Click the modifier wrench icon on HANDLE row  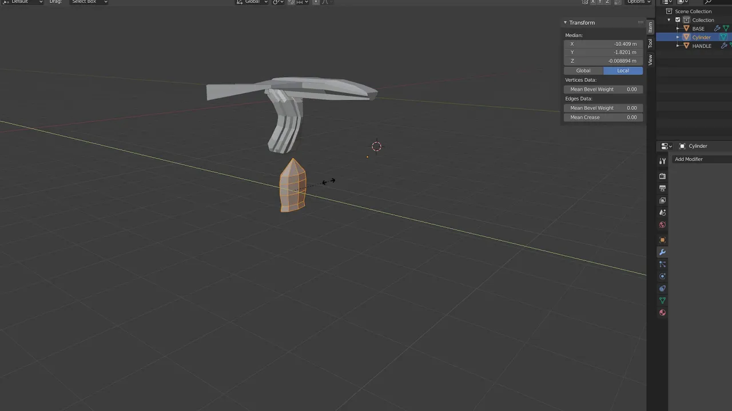click(723, 46)
